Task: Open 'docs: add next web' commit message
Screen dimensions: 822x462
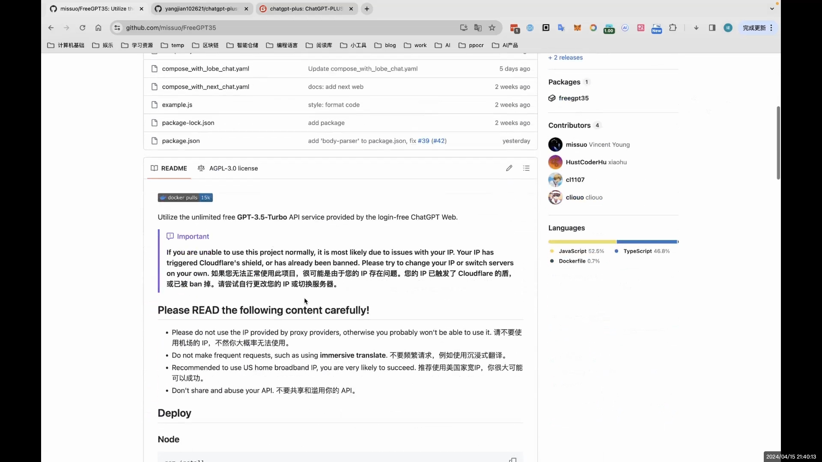Action: (336, 86)
